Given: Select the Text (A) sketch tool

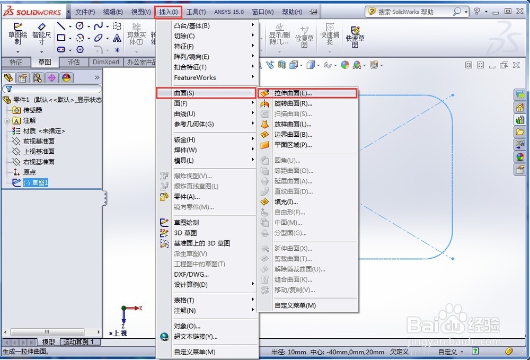Looking at the screenshot, I should pos(117,38).
